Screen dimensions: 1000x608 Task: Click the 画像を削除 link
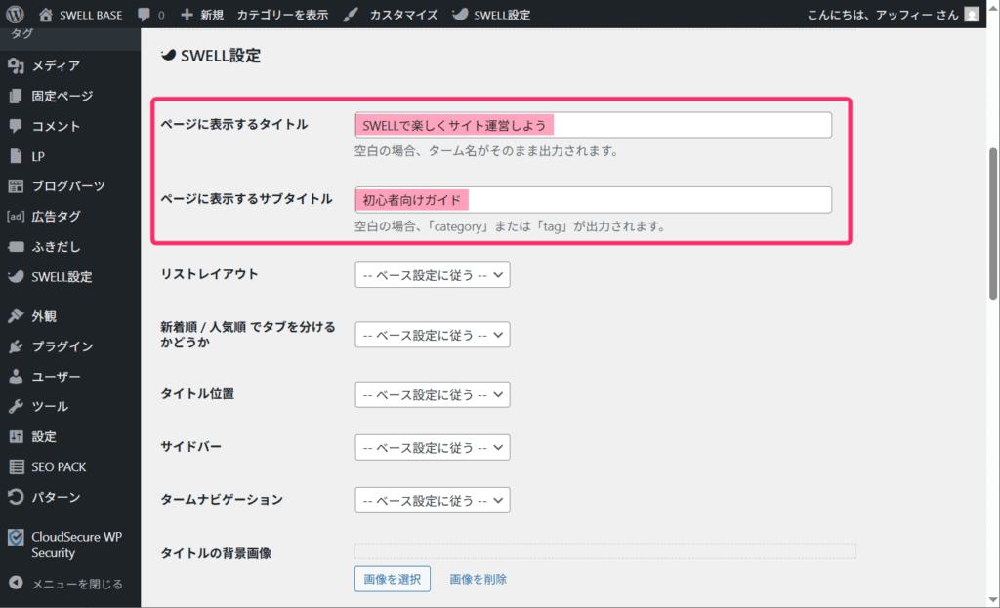click(479, 579)
